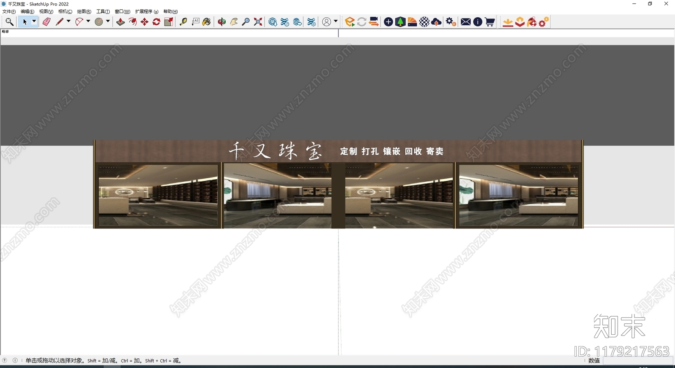Viewport: 675px width, 368px height.
Task: Expand the Arc tool dropdown arrow
Action: tap(88, 21)
